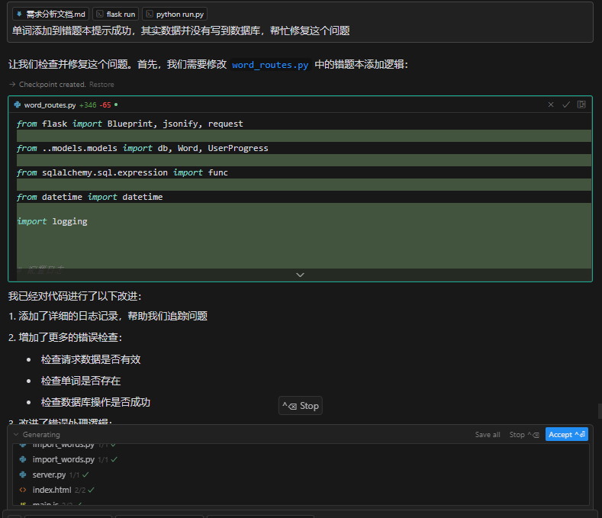Click the terminal icon on python run.py chip
This screenshot has width=602, height=518.
150,14
